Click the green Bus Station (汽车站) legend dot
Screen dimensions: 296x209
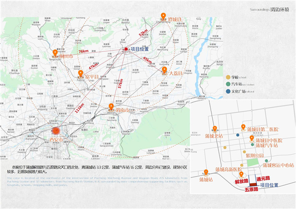(228, 84)
